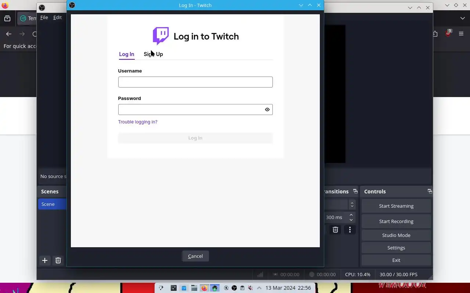470x293 pixels.
Task: Open the OBS Edit menu
Action: [x=57, y=17]
